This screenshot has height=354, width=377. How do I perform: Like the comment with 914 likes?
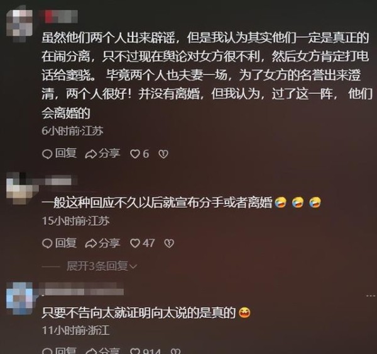pyautogui.click(x=145, y=351)
